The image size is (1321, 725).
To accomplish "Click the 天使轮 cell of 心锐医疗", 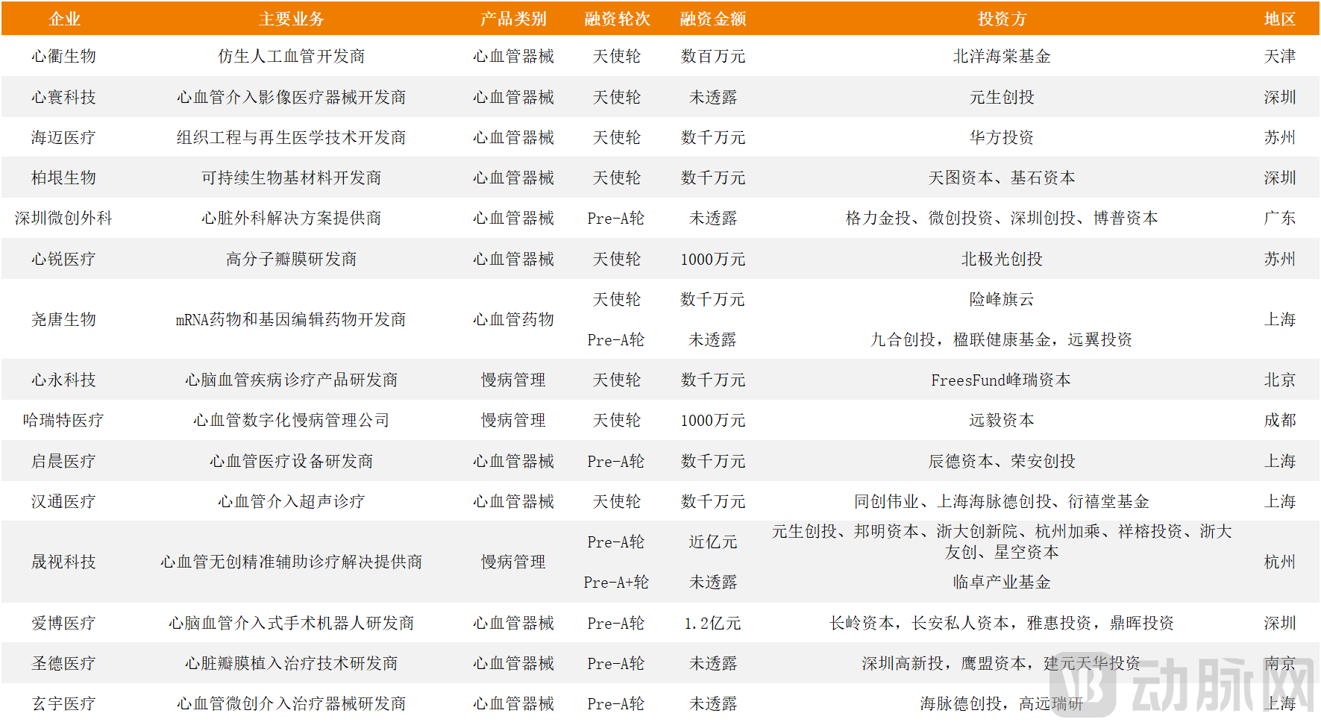I will [616, 259].
